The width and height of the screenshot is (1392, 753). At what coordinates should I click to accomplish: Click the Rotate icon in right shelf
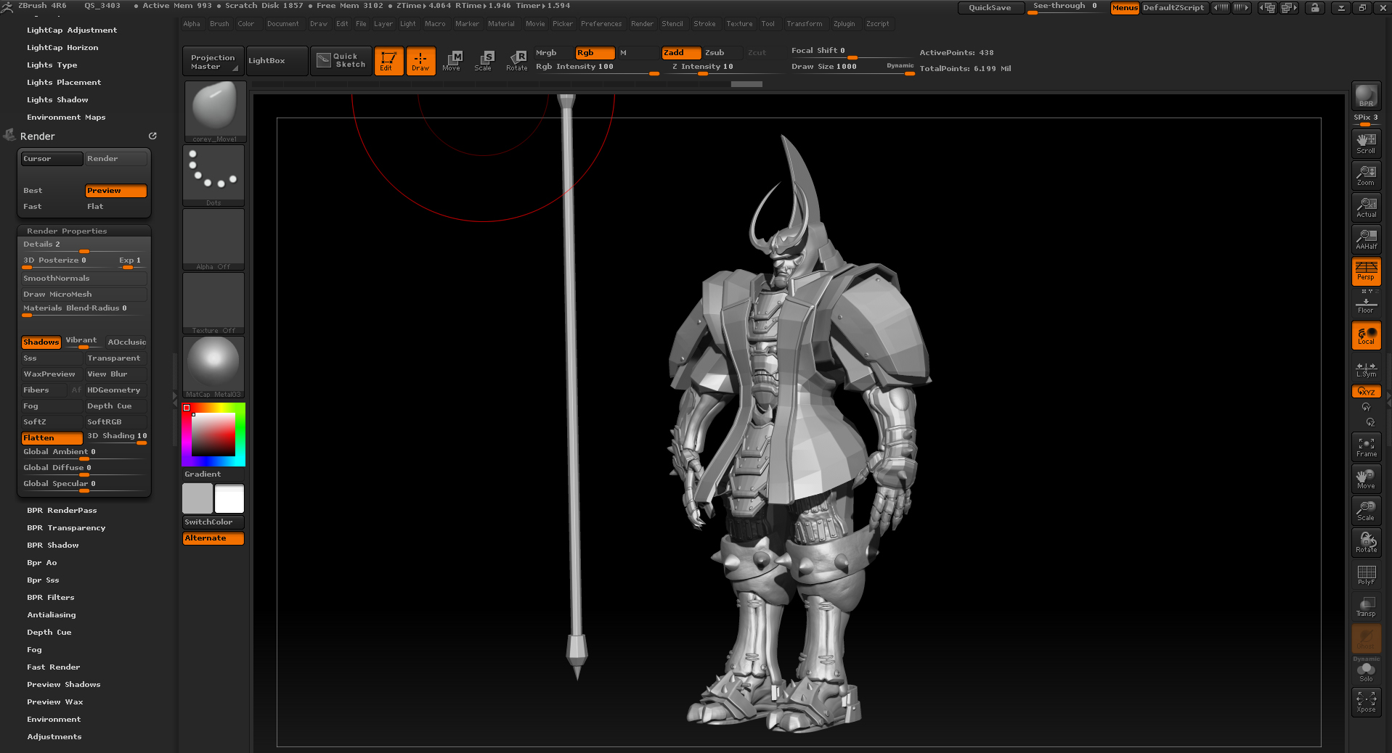1366,543
